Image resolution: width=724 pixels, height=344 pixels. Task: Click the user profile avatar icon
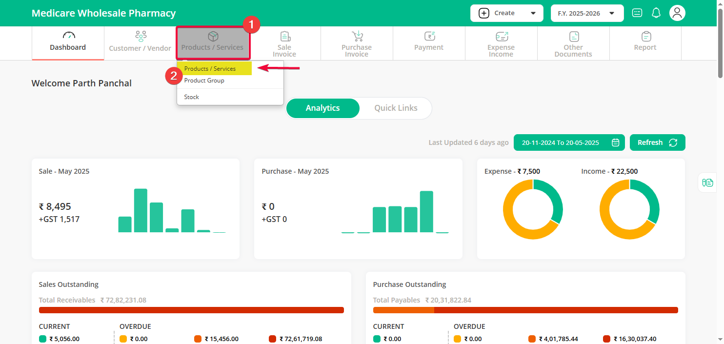(x=677, y=13)
